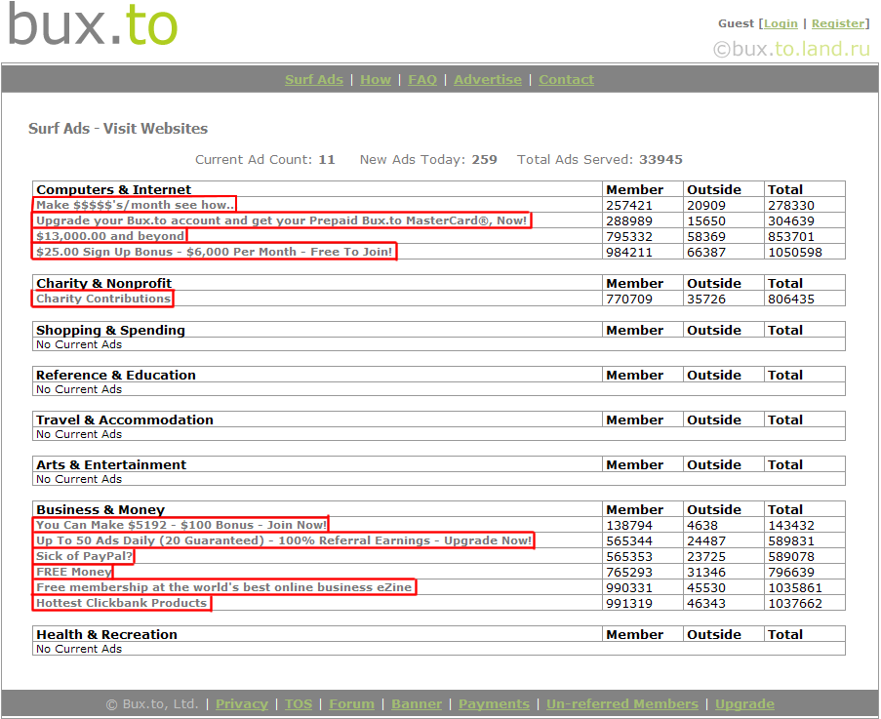This screenshot has width=881, height=719.
Task: Open the Payments footer link
Action: [494, 703]
